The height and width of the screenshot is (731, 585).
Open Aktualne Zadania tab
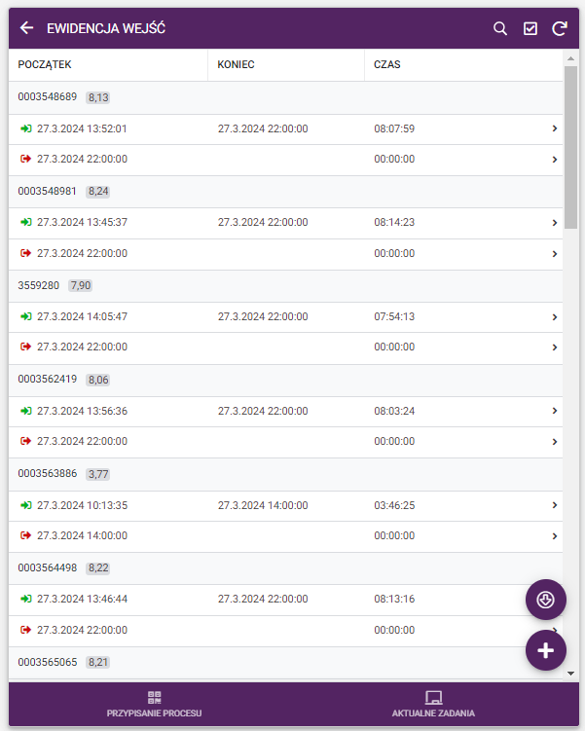(x=433, y=705)
